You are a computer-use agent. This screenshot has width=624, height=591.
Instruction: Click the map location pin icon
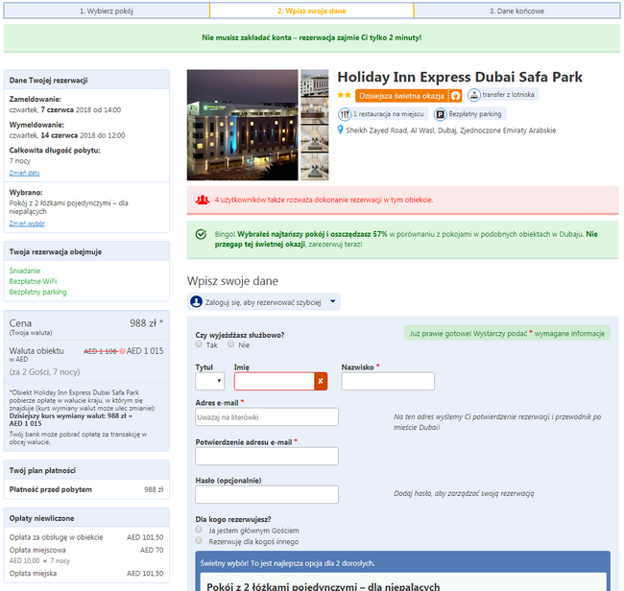point(340,130)
